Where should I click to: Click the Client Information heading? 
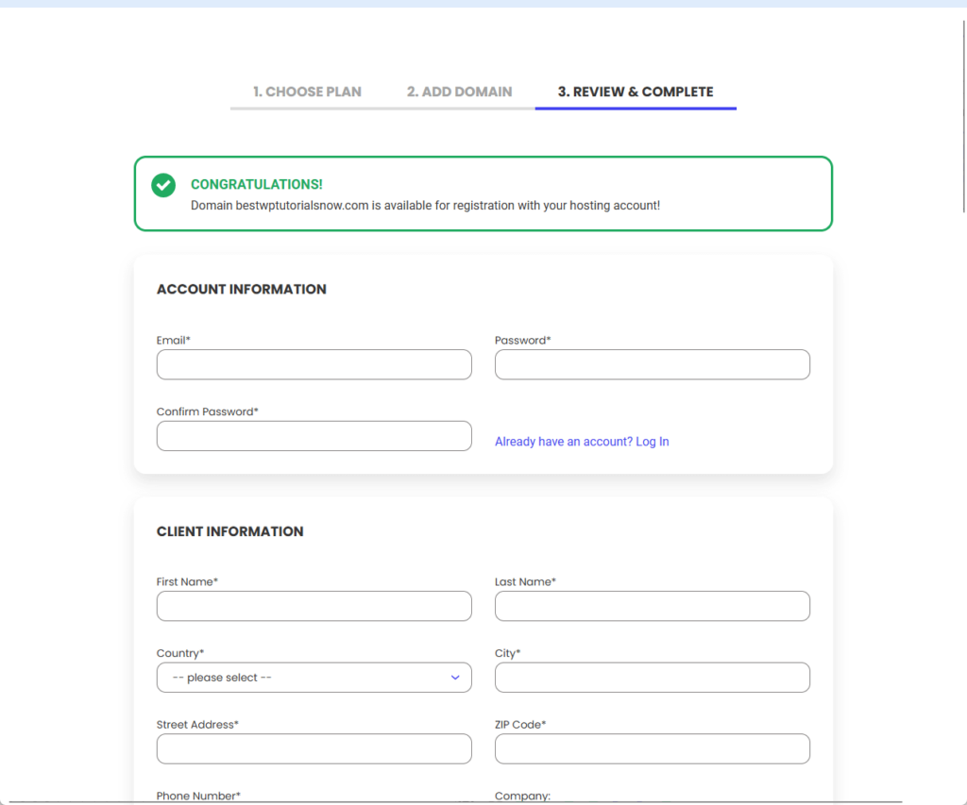pos(230,531)
